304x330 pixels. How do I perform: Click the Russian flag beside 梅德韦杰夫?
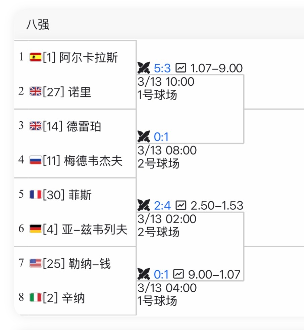click(35, 160)
